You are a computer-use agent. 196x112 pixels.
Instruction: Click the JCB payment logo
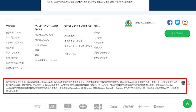point(98,107)
